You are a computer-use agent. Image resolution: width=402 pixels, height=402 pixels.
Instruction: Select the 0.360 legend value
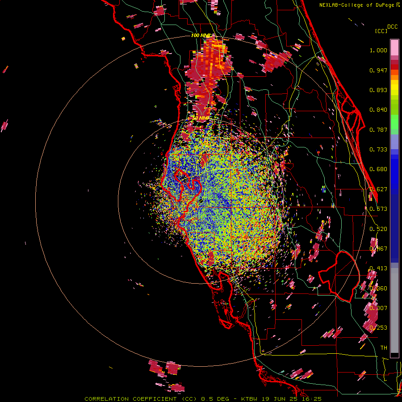pos(378,289)
